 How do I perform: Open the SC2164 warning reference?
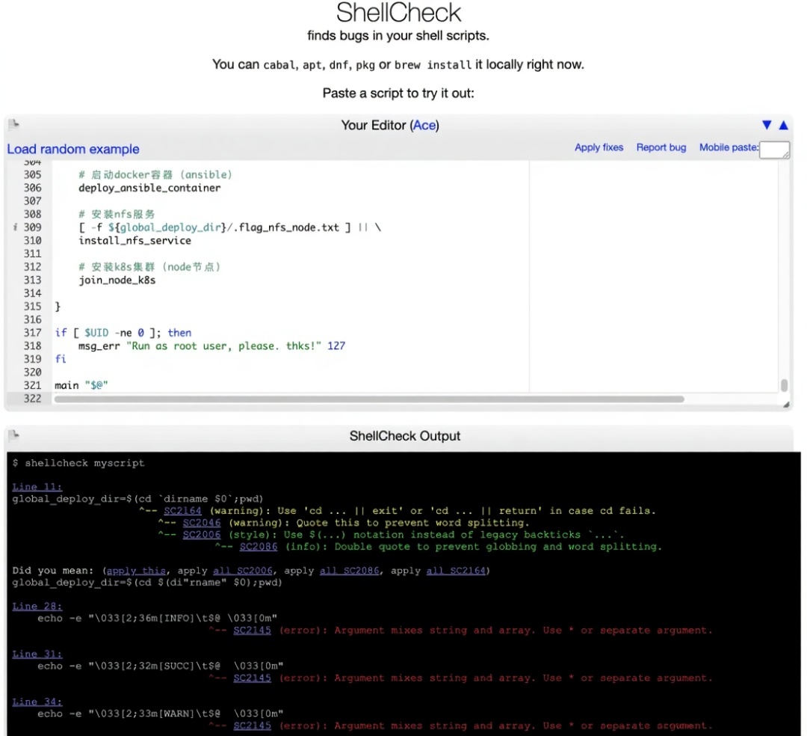(182, 511)
